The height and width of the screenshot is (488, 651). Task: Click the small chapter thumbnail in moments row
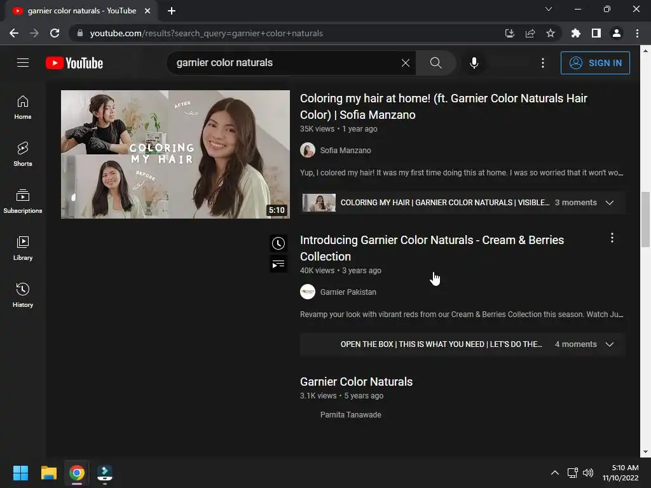coord(319,203)
